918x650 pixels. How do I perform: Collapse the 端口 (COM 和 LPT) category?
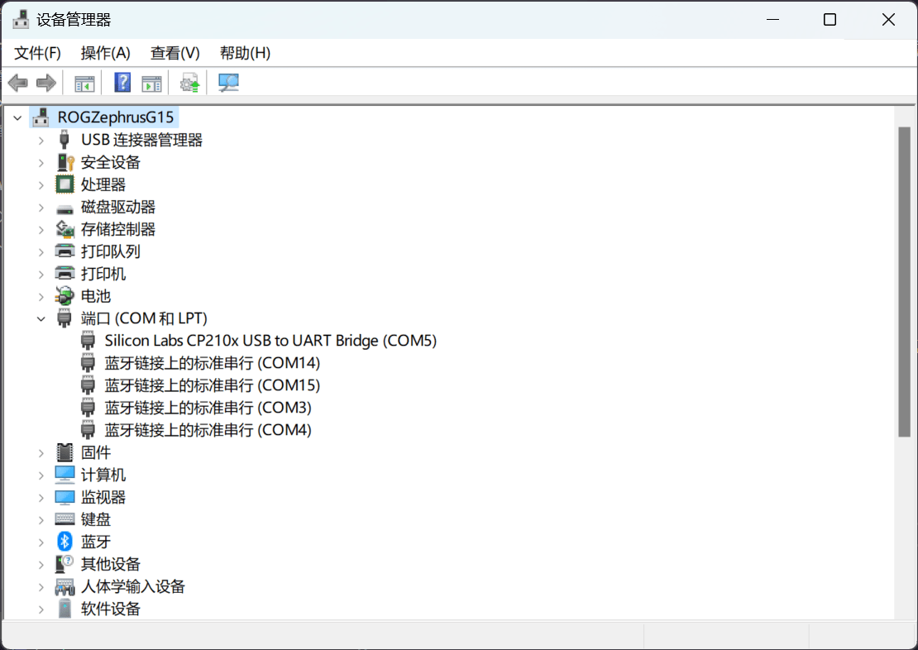click(x=41, y=318)
